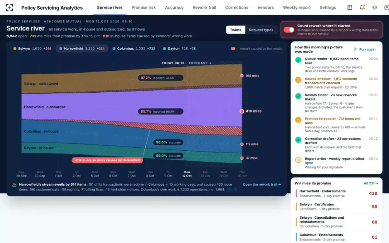Click the 97.2% reported accuracy badge
The image size is (389, 243).
click(160, 78)
